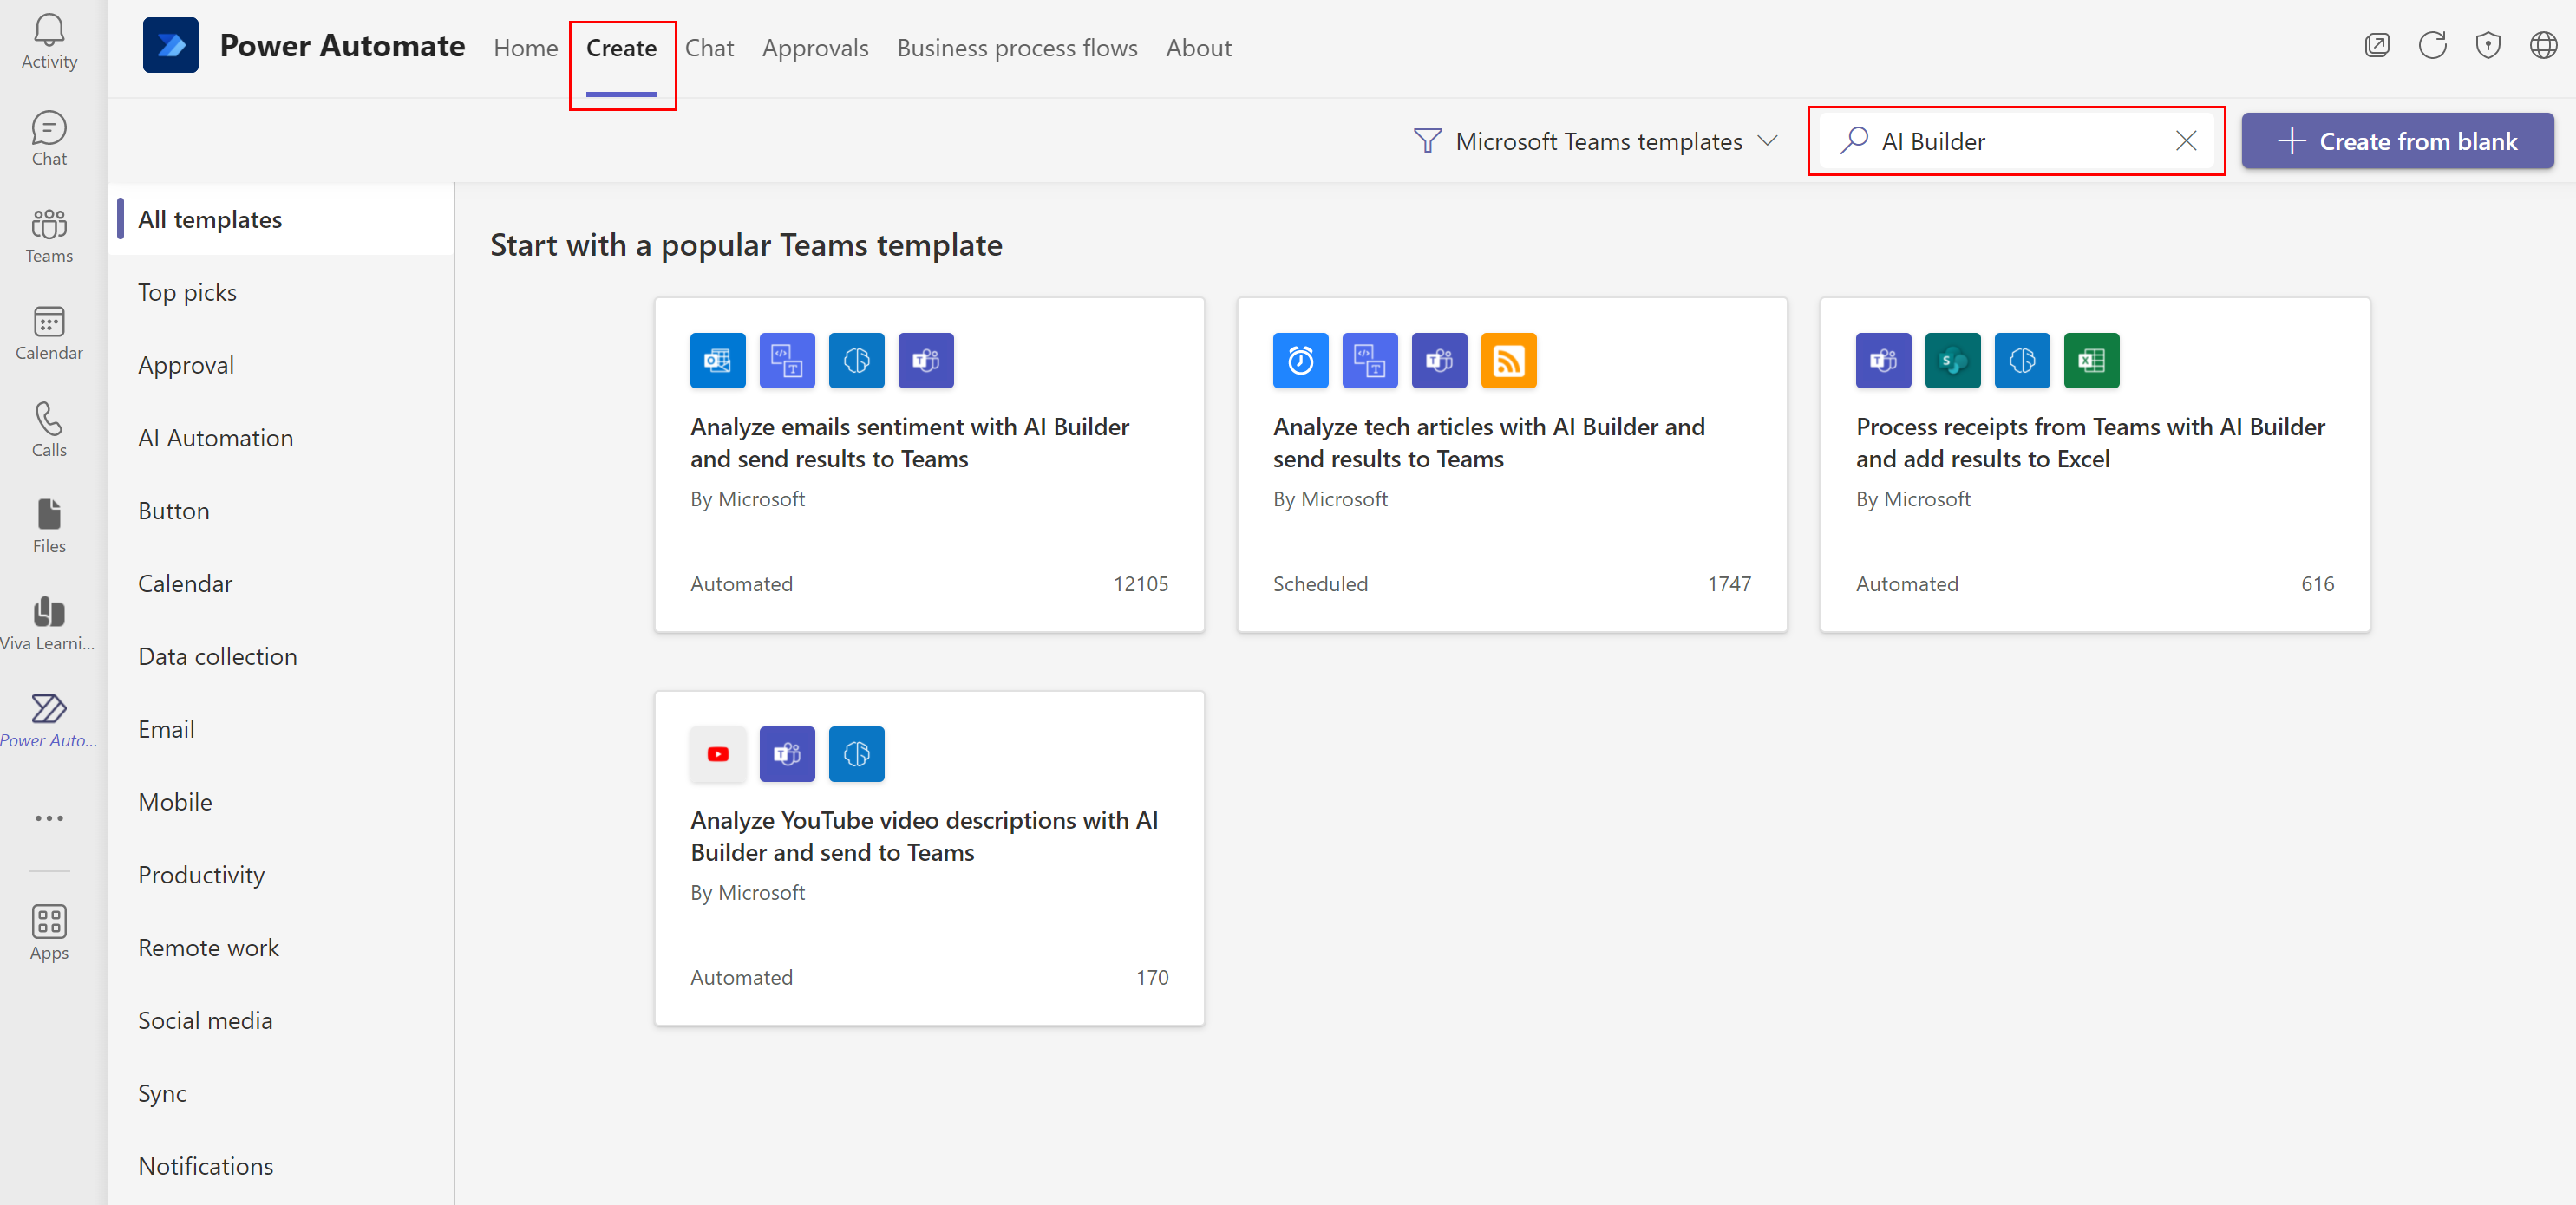The height and width of the screenshot is (1205, 2576).
Task: Click the Create tab in top navigation
Action: click(623, 46)
